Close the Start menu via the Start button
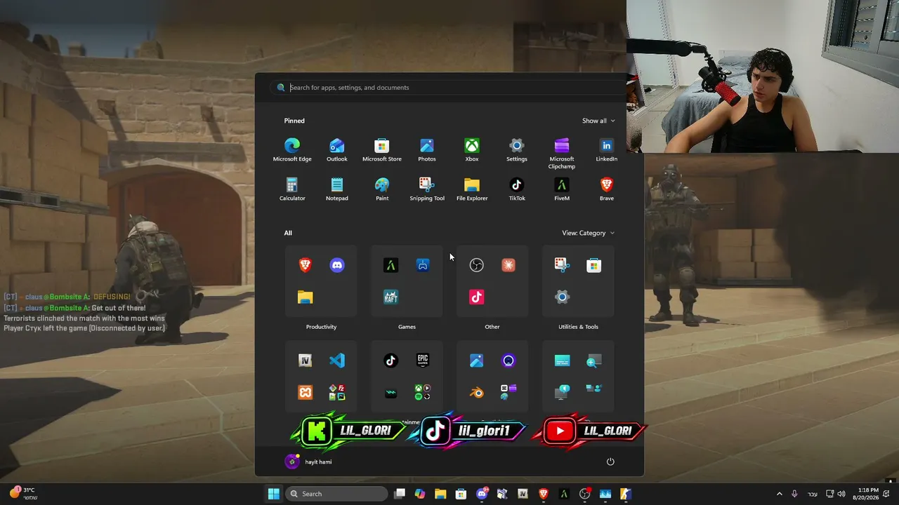Viewport: 899px width, 505px height. pyautogui.click(x=274, y=494)
